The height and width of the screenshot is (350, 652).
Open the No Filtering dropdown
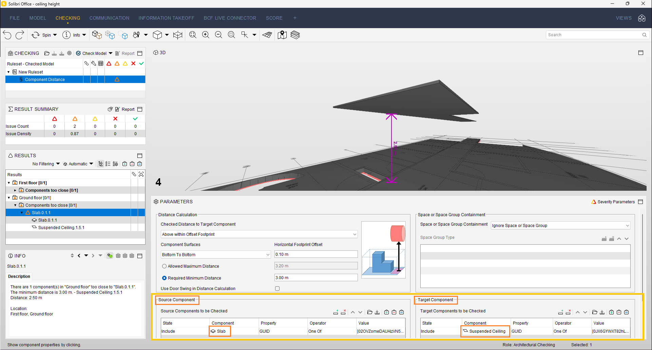(x=46, y=164)
